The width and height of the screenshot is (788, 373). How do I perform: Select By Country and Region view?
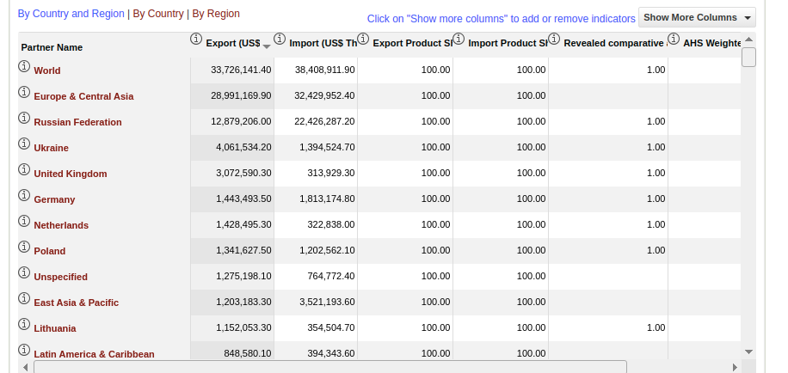71,14
